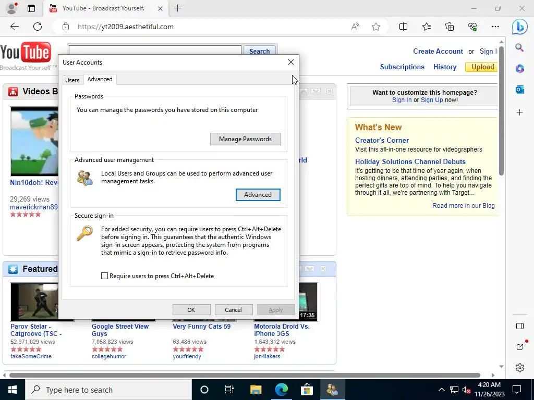Cancel the User Accounts dialog
This screenshot has height=400, width=534.
tap(233, 310)
